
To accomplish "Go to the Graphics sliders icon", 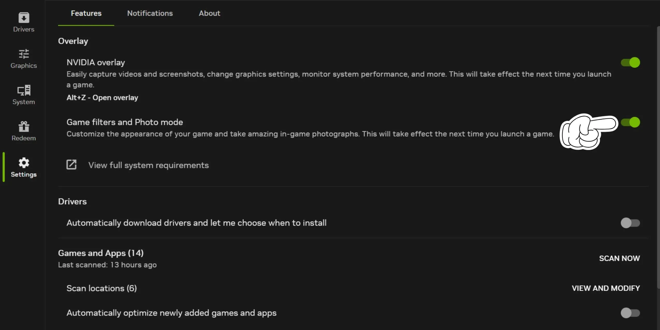I will coord(24,54).
